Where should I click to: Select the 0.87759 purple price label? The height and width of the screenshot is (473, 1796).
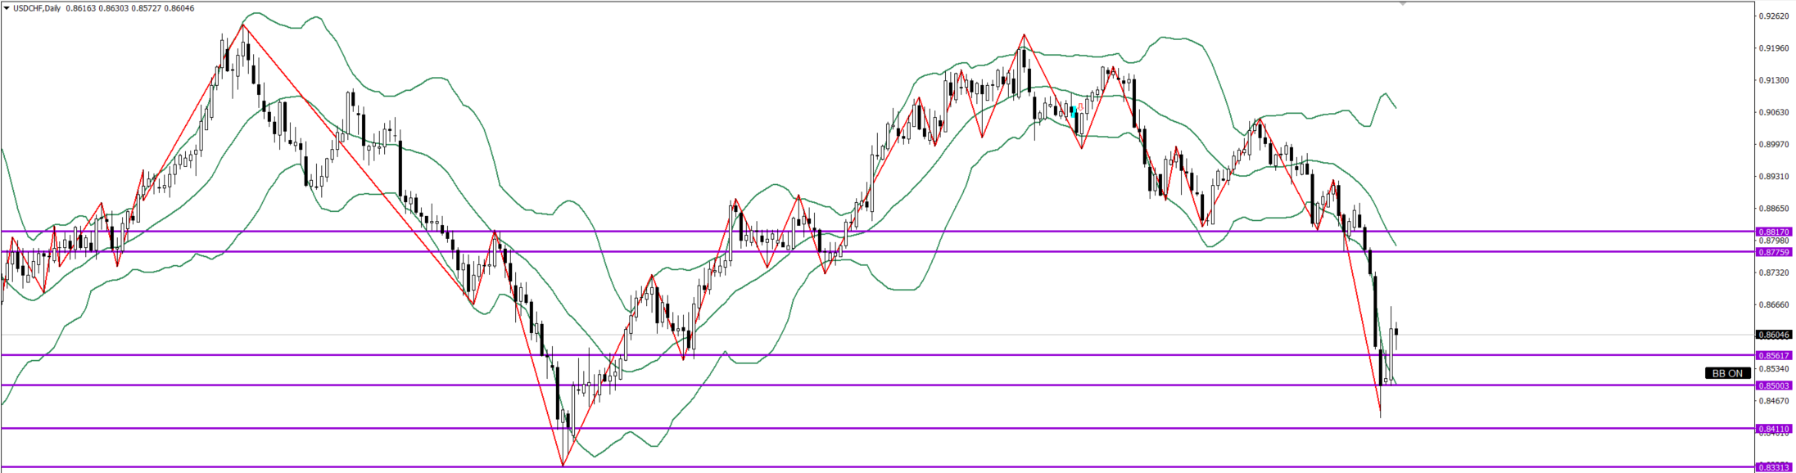(x=1773, y=252)
